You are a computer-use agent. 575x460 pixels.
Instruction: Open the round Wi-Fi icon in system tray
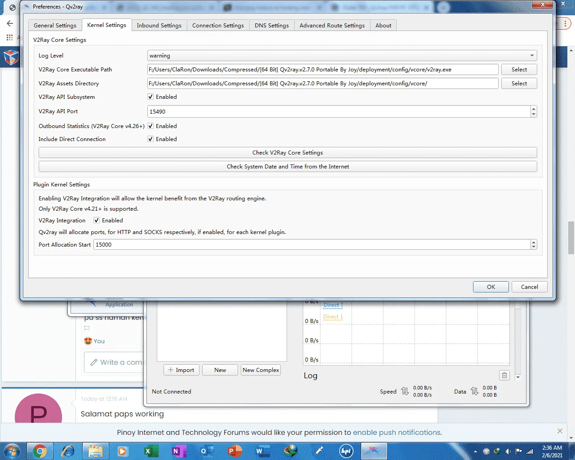coord(486,451)
